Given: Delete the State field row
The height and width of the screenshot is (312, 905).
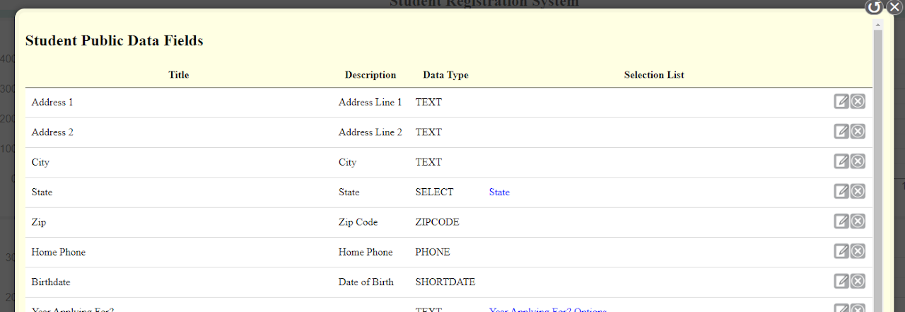Looking at the screenshot, I should (x=858, y=191).
